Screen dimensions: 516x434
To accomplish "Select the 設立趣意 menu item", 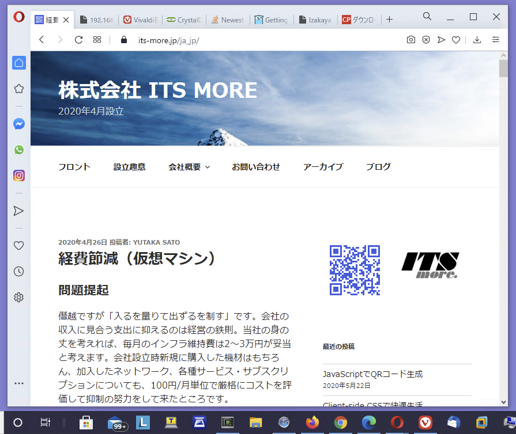I will [x=129, y=167].
